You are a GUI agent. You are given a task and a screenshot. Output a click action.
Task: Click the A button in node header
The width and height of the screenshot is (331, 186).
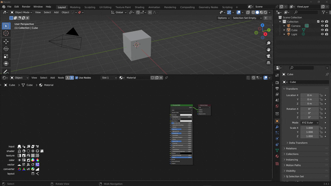[x=67, y=78]
